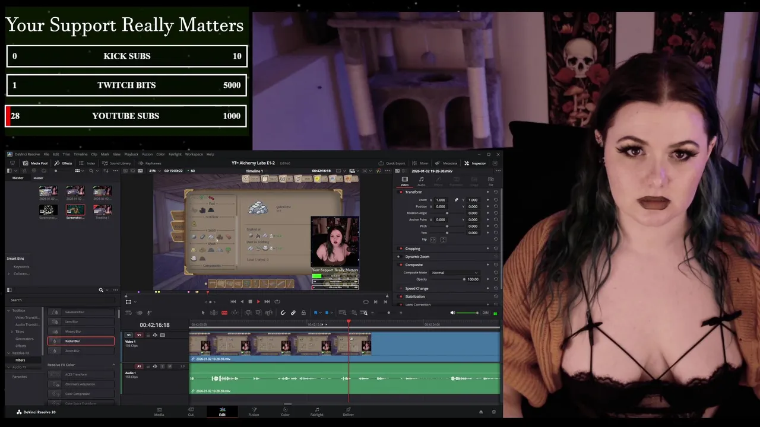The image size is (760, 427).
Task: Select the arrow Selection Mode tool
Action: pyautogui.click(x=203, y=313)
